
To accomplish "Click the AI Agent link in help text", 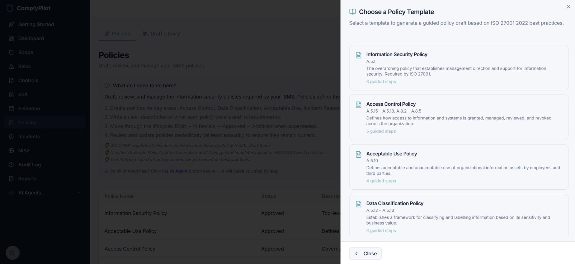I will point(179,171).
